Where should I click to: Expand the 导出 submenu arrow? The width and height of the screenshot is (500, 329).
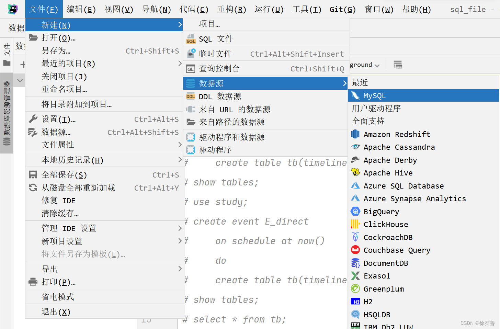point(180,269)
